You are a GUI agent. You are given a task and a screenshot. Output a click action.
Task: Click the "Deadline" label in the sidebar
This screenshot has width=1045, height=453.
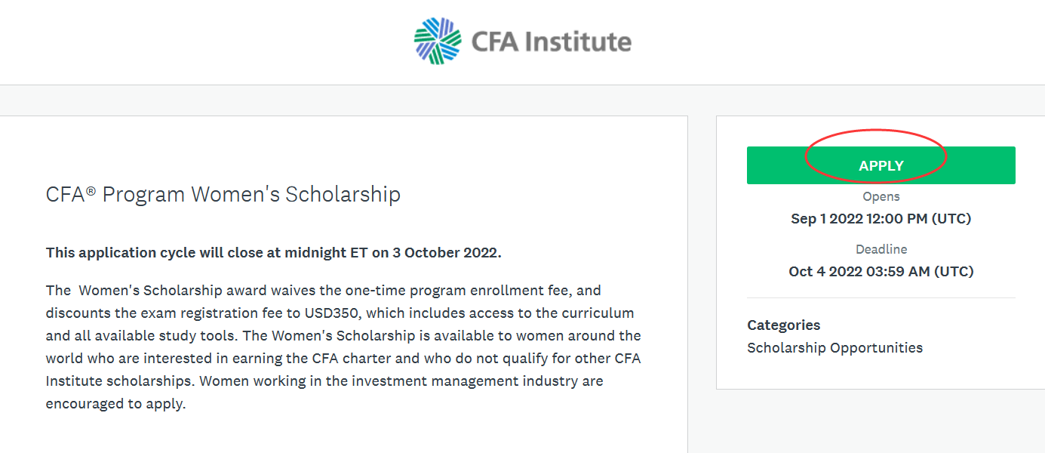[x=881, y=249]
